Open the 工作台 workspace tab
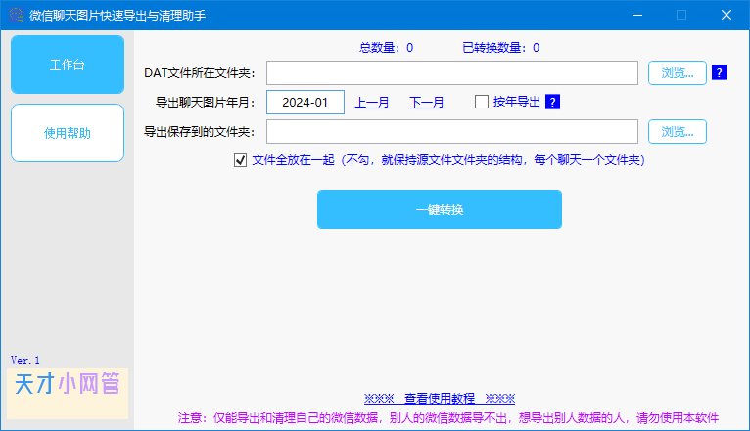The height and width of the screenshot is (431, 750). [68, 65]
